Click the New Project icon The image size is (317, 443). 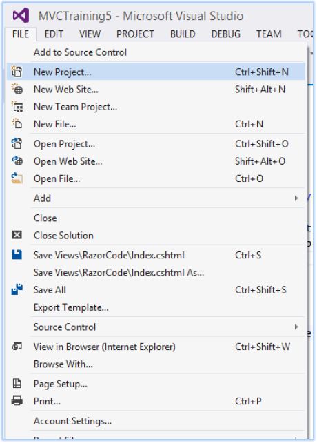(x=17, y=72)
